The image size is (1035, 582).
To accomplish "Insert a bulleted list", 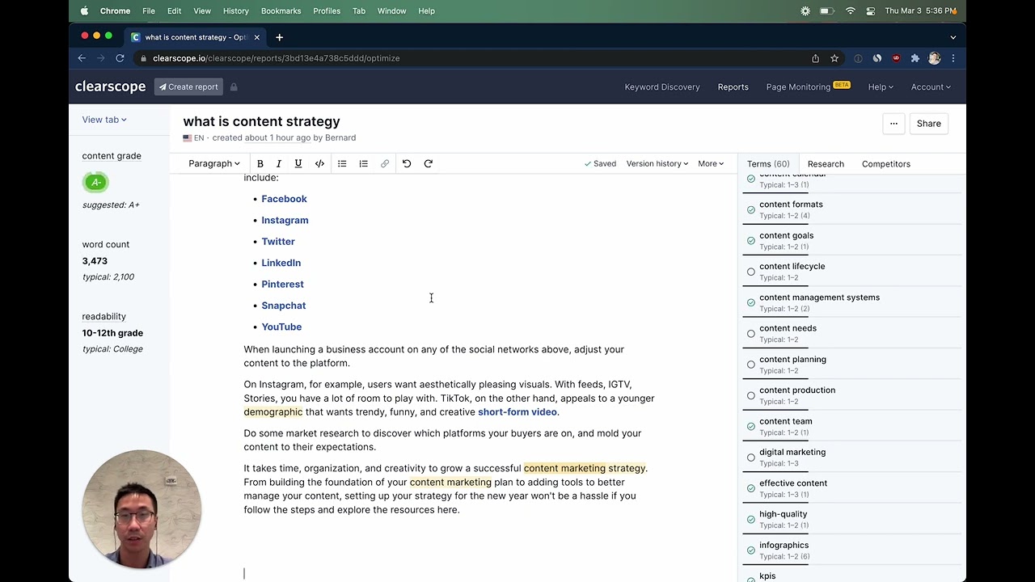I will tap(342, 163).
